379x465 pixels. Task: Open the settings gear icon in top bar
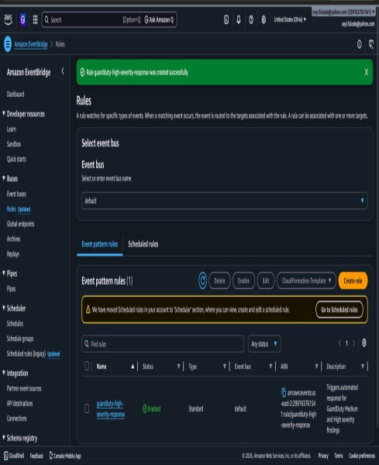(264, 19)
